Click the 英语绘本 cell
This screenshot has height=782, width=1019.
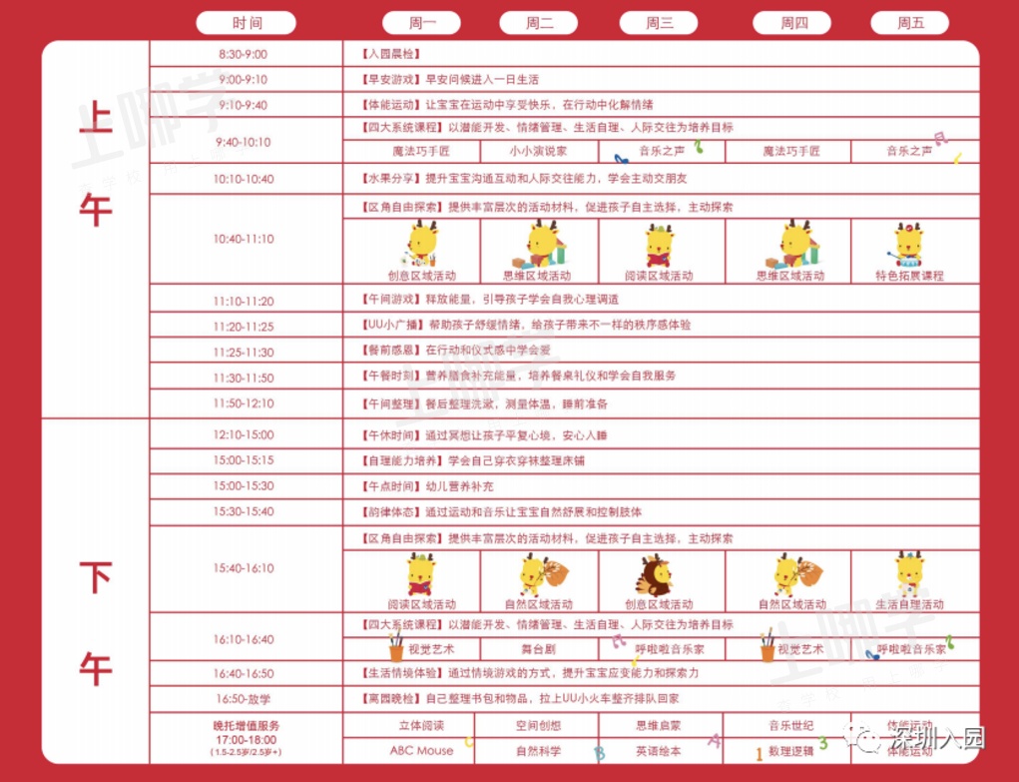pyautogui.click(x=659, y=751)
